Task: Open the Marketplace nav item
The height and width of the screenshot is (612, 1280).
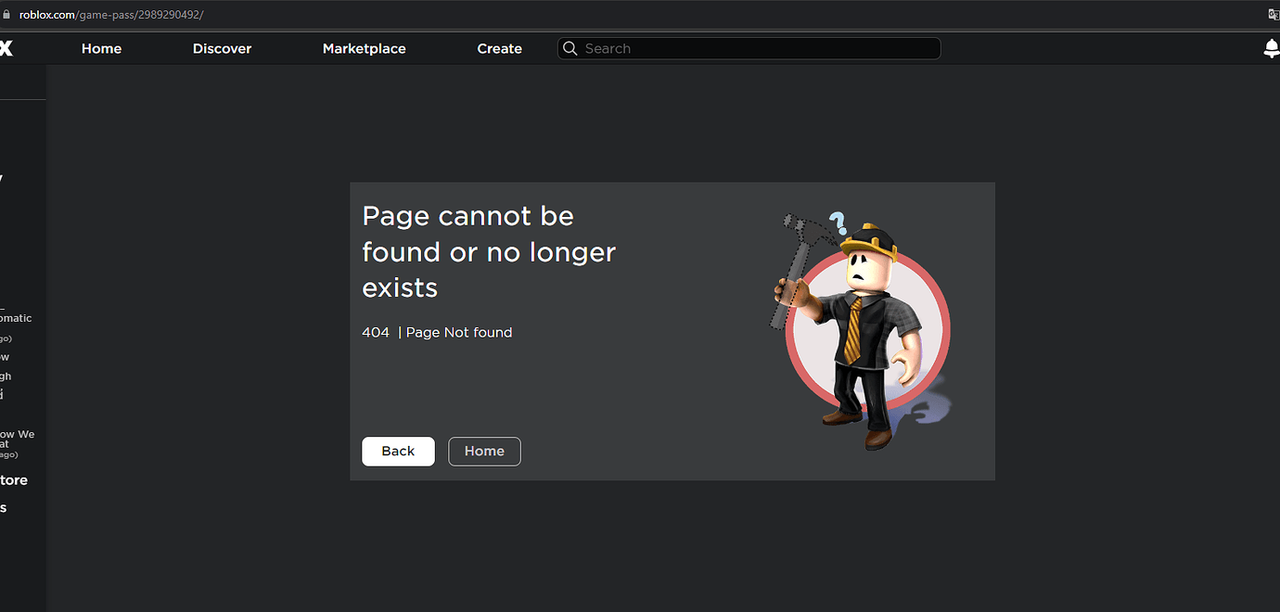Action: coord(364,48)
